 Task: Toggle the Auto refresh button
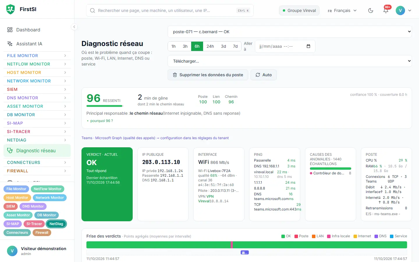coord(264,75)
